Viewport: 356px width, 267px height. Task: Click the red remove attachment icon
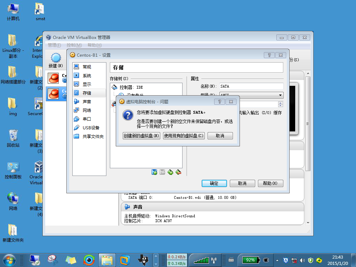click(x=178, y=172)
